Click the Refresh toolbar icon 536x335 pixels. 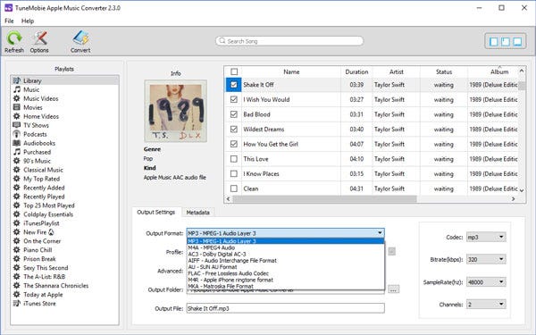14,38
